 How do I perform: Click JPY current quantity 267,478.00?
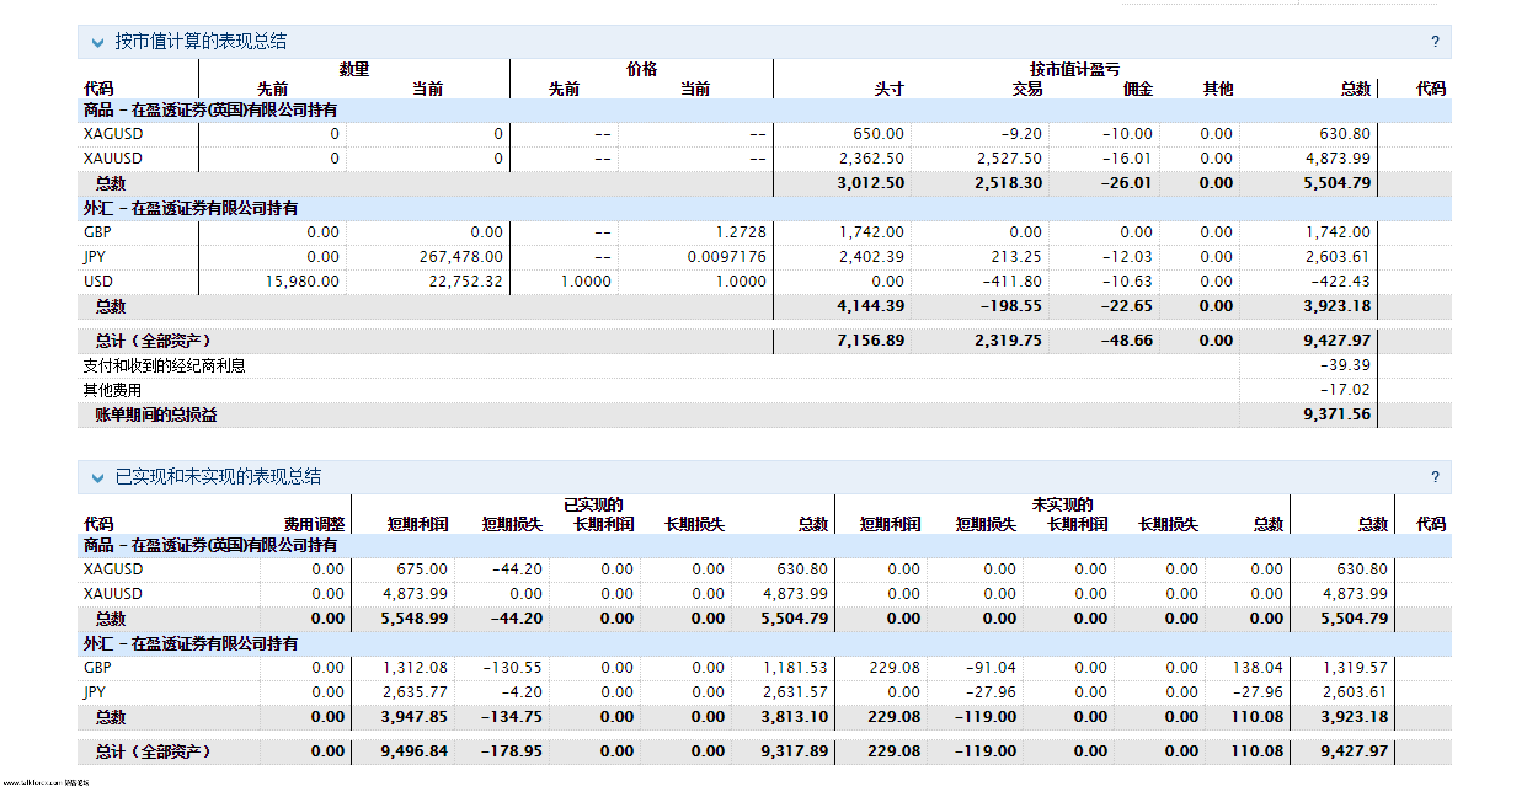click(x=461, y=257)
